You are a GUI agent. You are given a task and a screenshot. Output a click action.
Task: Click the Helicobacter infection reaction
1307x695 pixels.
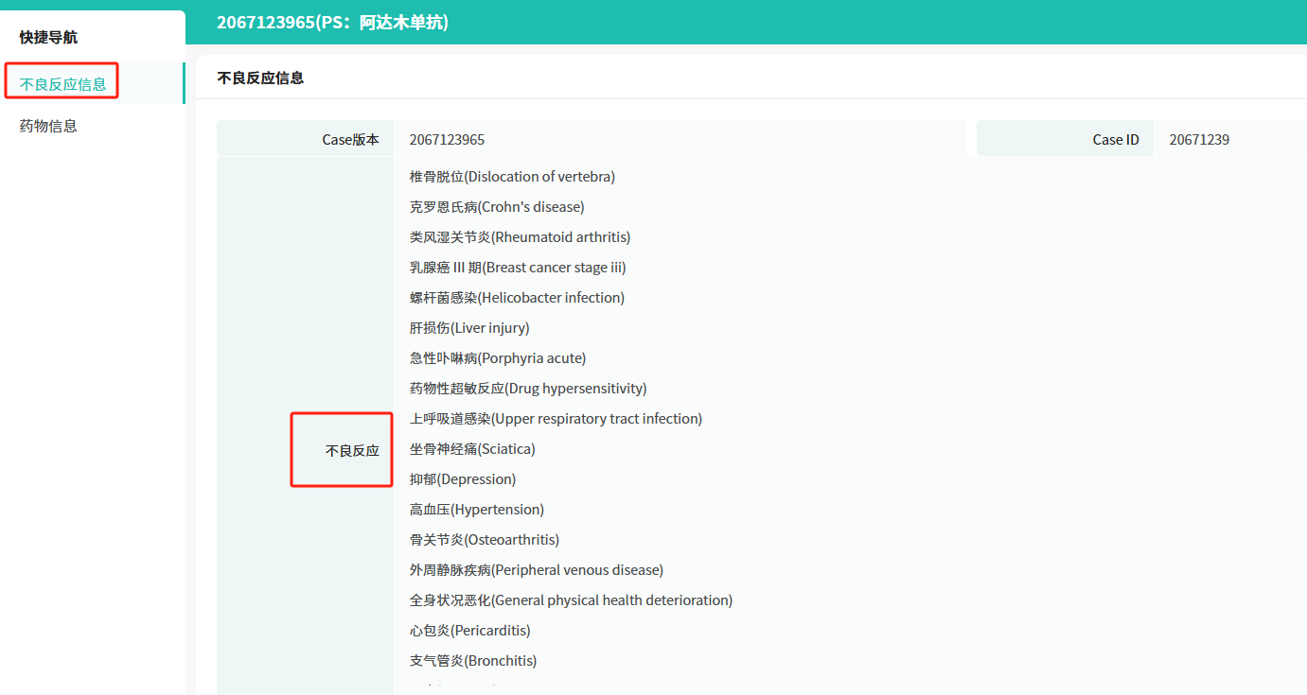pyautogui.click(x=517, y=298)
